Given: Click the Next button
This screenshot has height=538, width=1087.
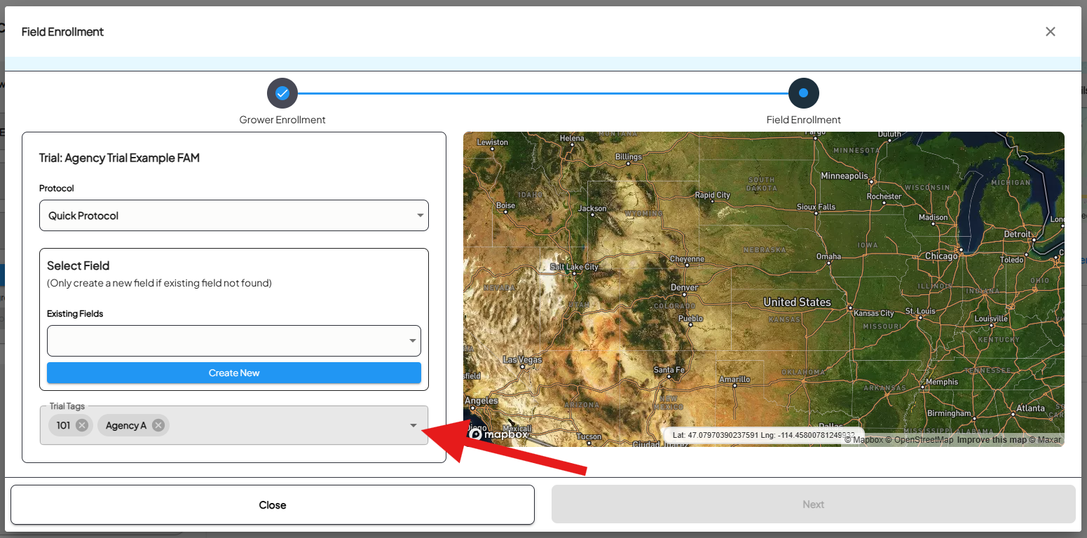Looking at the screenshot, I should pyautogui.click(x=814, y=504).
